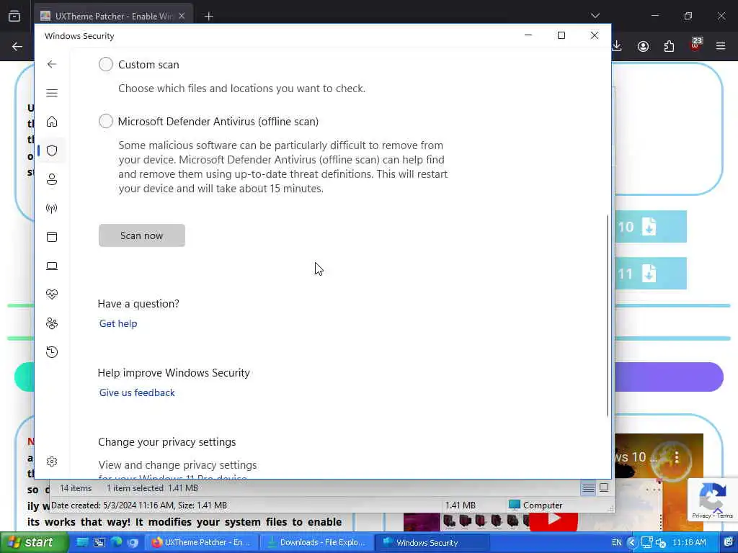Screen dimensions: 738x553
Task: Open Firefox taskbar item UXTheme Patcher
Action: pos(202,542)
